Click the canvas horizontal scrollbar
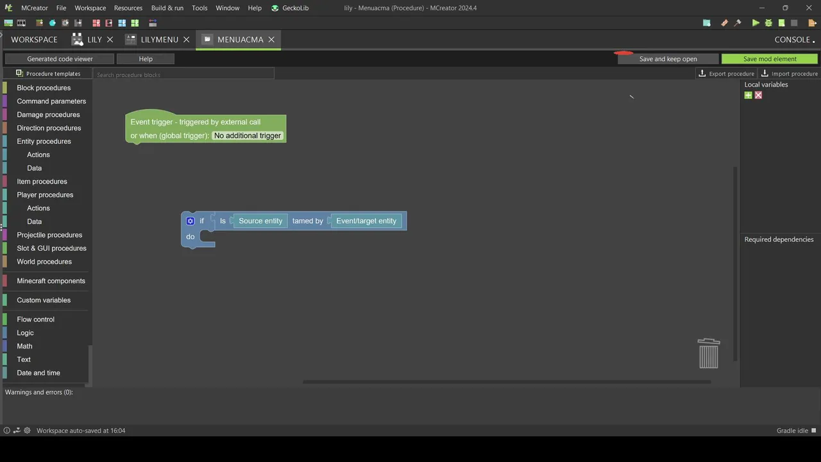This screenshot has width=821, height=462. 507,382
